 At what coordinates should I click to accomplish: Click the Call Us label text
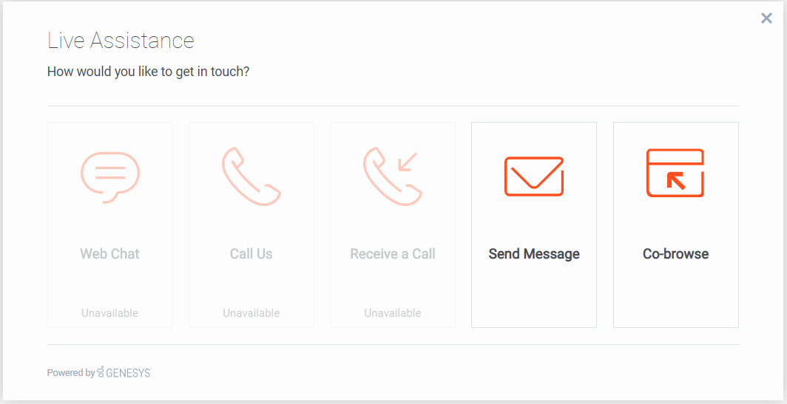pos(251,253)
